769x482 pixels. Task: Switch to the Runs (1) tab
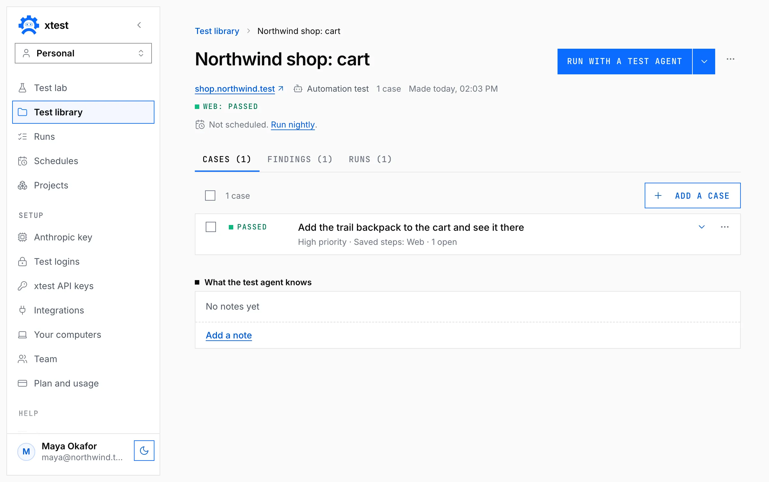(x=370, y=159)
